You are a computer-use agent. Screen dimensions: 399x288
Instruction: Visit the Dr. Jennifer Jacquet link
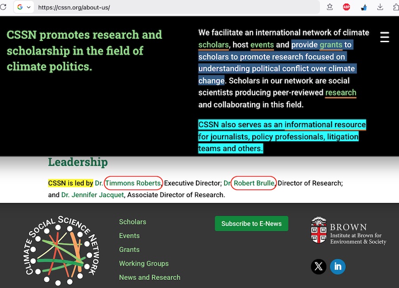93,195
